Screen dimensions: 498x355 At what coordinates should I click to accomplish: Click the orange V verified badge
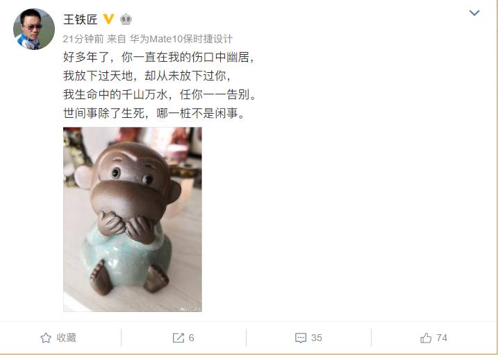(x=108, y=19)
